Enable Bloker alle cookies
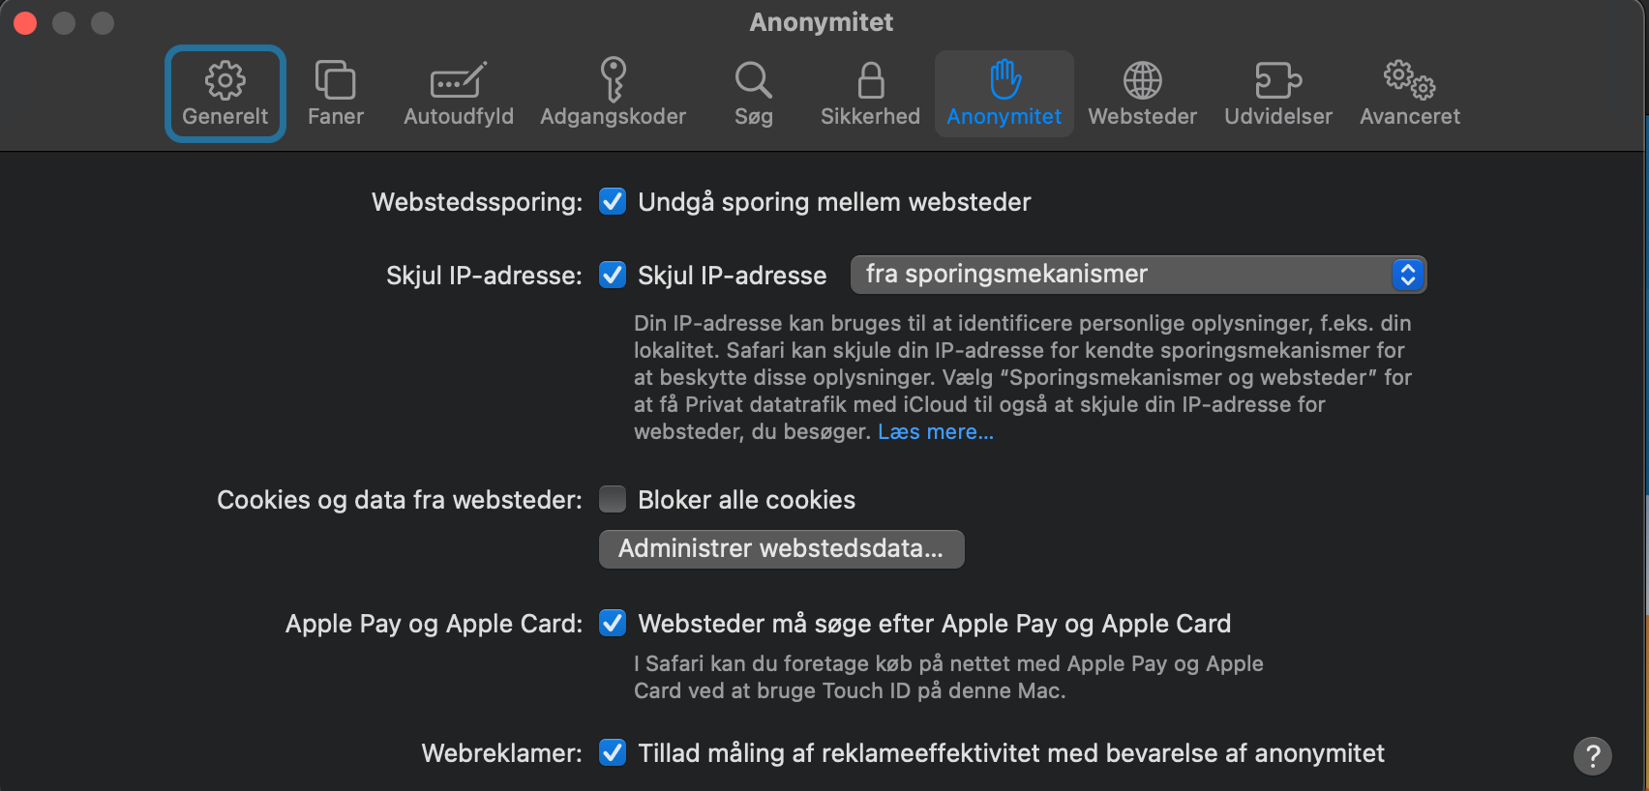The image size is (1649, 791). 613,500
